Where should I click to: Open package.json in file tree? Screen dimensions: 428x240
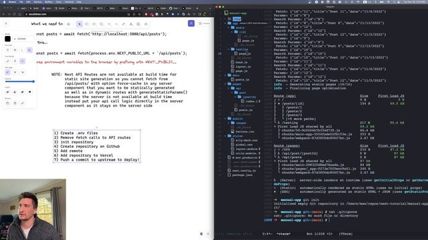click(x=240, y=175)
